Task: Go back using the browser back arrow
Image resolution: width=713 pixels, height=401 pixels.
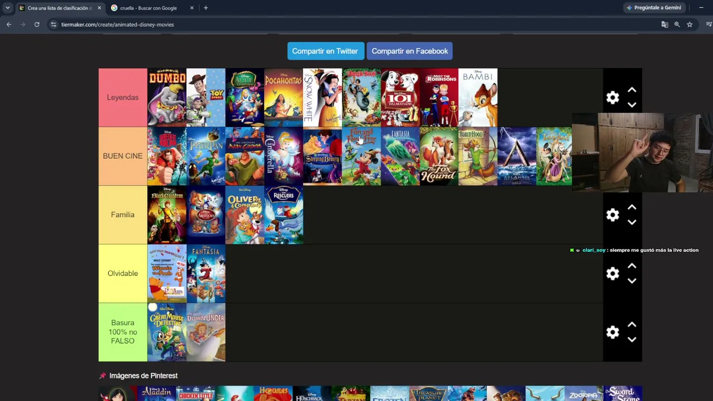Action: tap(9, 25)
